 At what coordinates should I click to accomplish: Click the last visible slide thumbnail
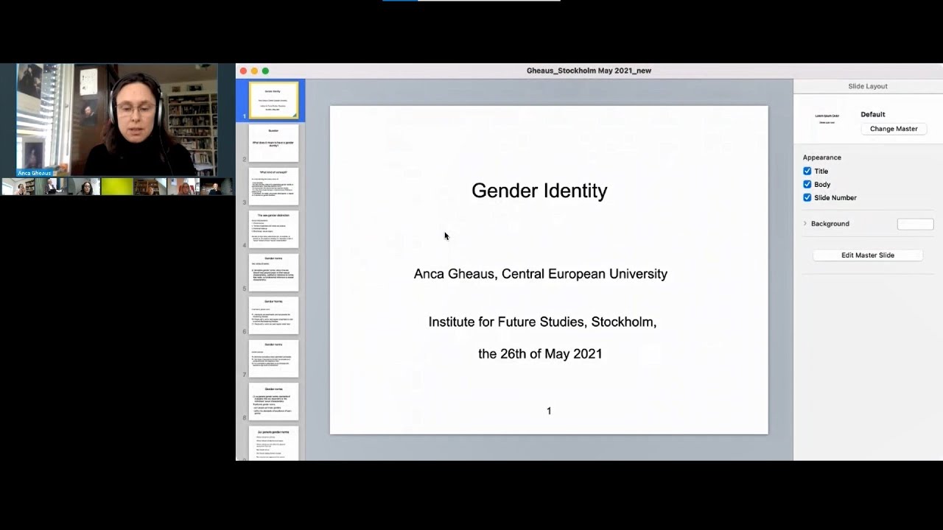pos(273,442)
